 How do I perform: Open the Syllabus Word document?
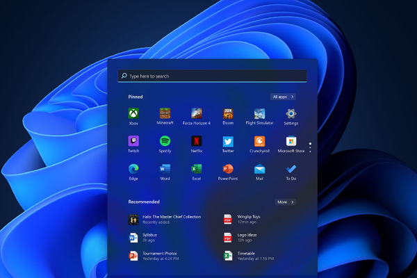(x=142, y=238)
